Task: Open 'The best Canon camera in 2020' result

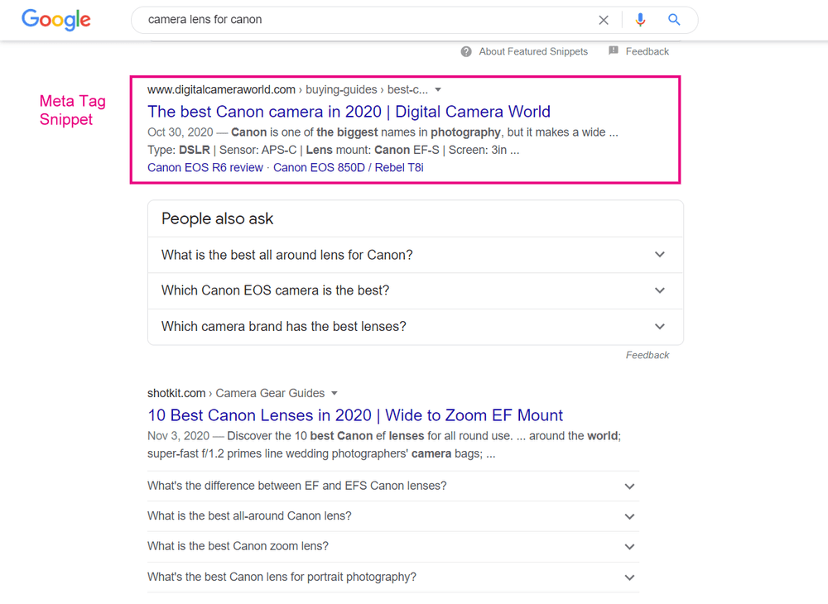Action: [x=349, y=112]
